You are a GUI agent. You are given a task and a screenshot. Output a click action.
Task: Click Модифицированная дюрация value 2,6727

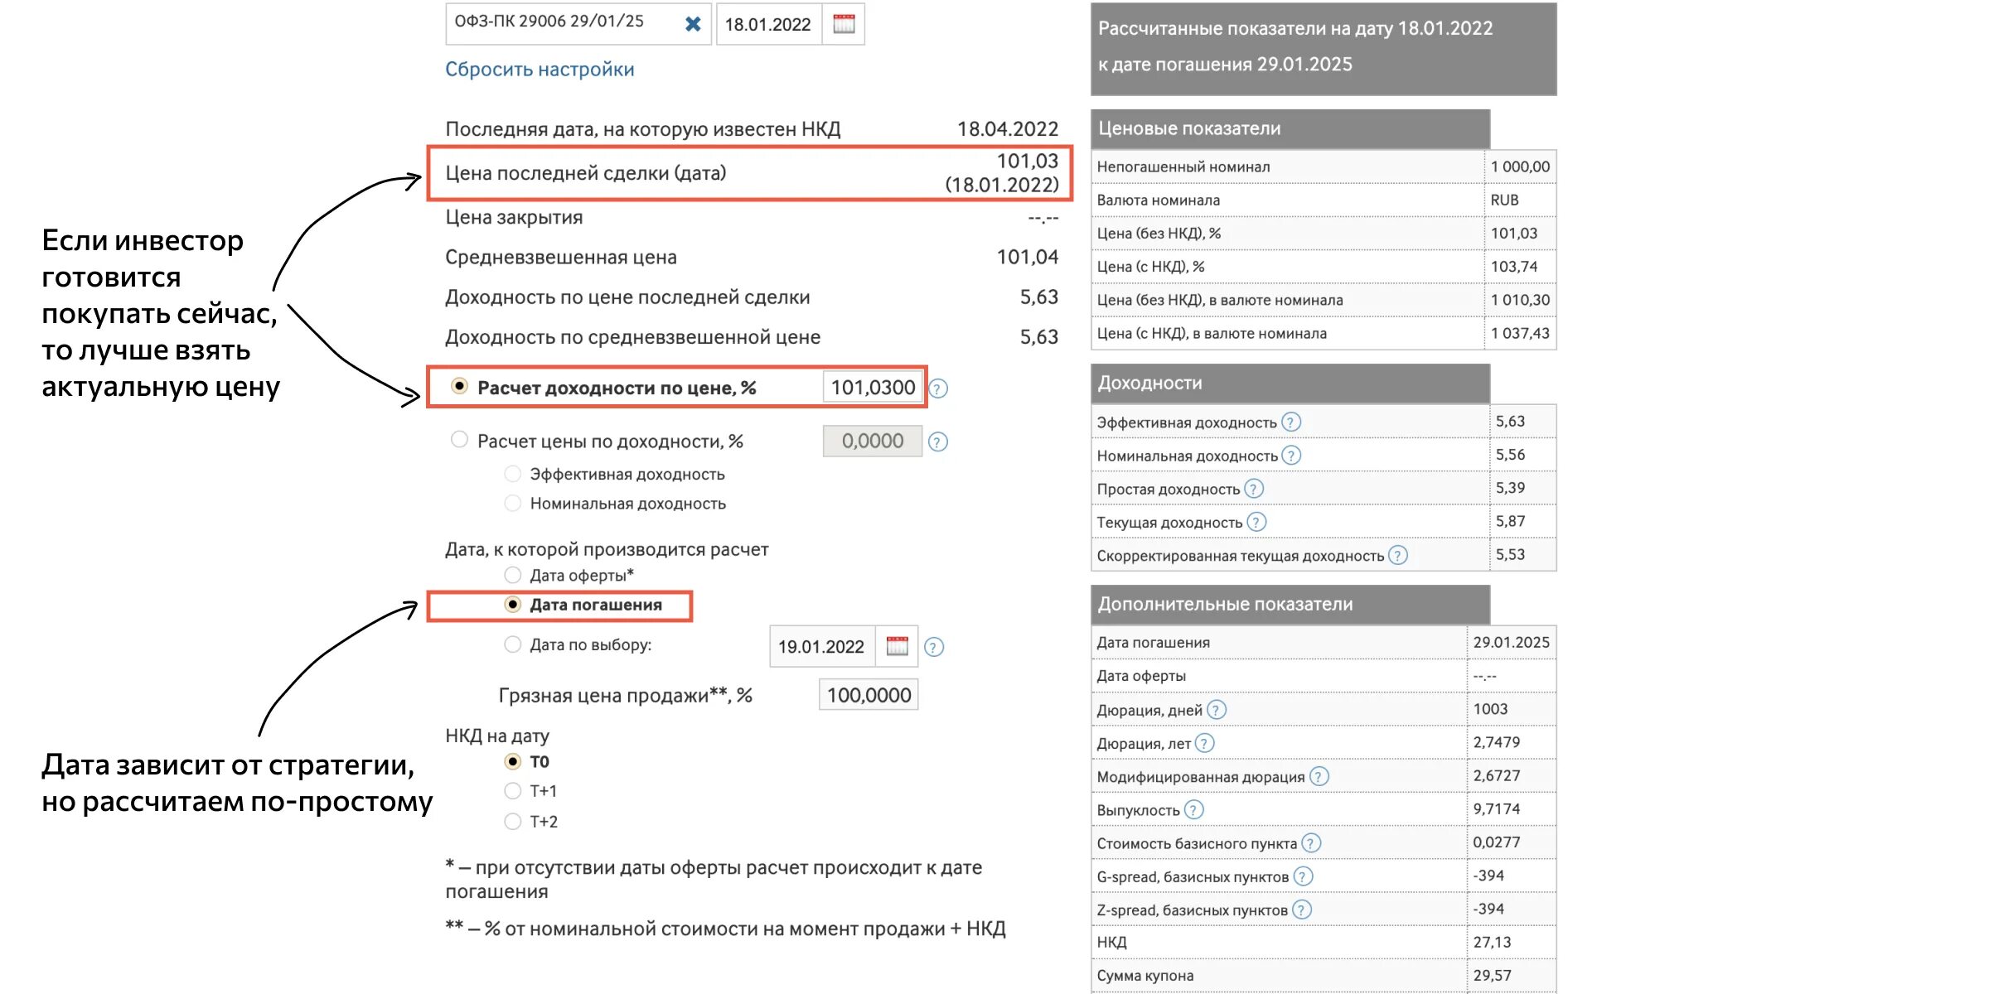coord(1497,775)
